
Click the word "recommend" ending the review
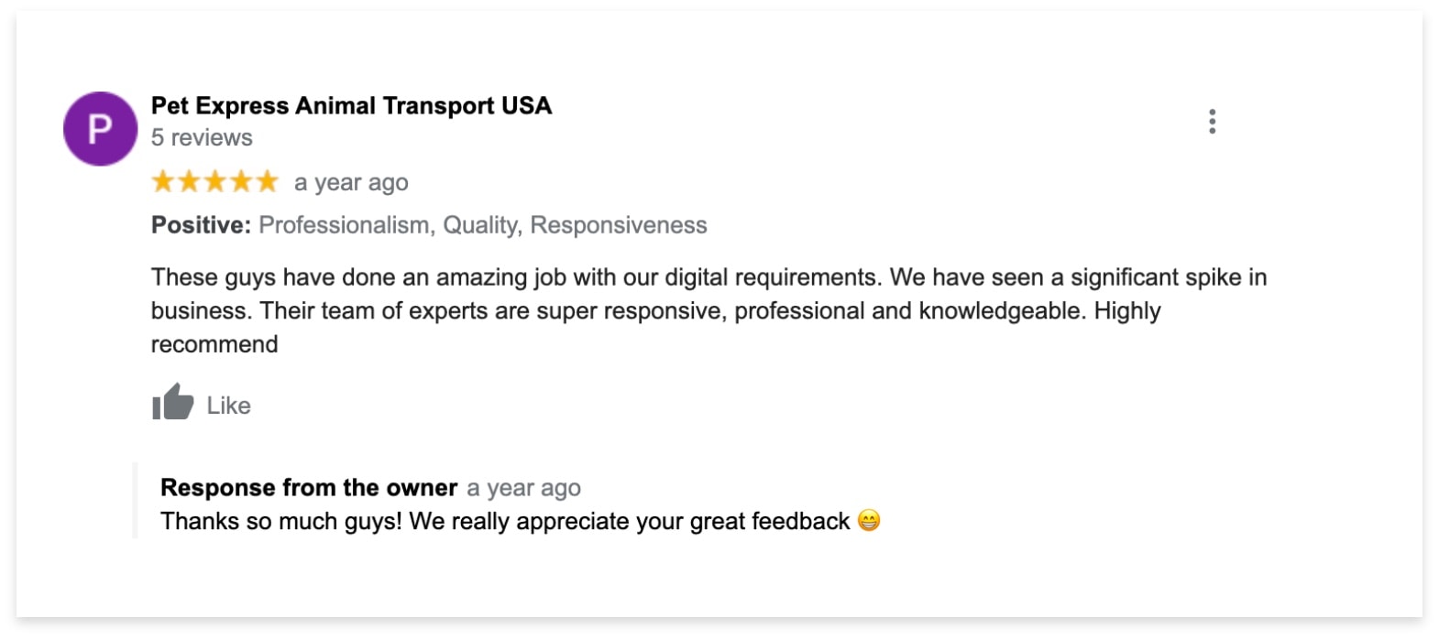pos(214,344)
